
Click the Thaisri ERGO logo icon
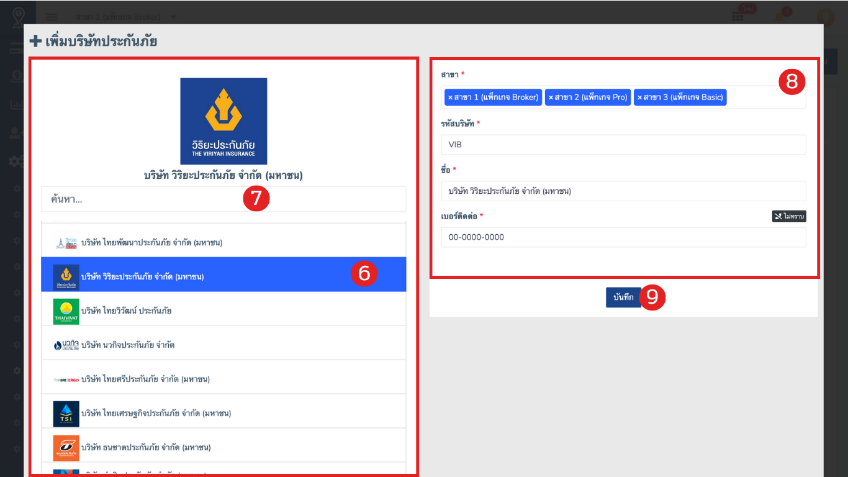point(66,379)
